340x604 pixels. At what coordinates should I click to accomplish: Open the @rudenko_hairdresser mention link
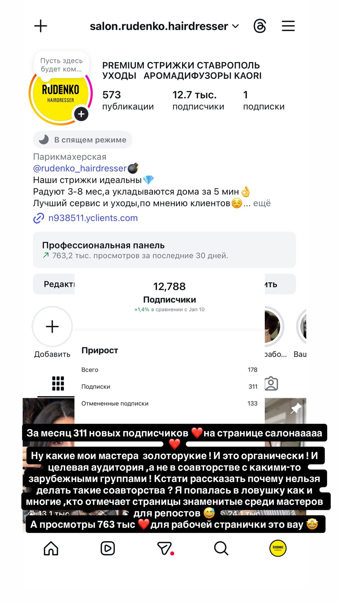coord(80,168)
